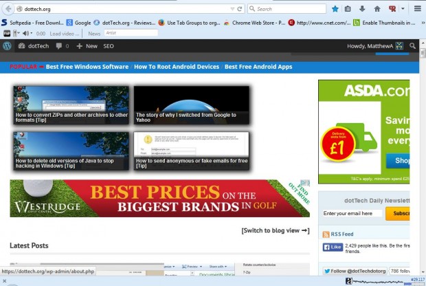The width and height of the screenshot is (426, 286).
Task: Click the newsletter Subscribe button
Action: coord(397,213)
